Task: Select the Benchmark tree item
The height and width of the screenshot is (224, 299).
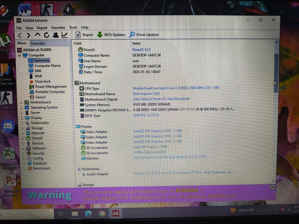Action: click(x=39, y=168)
